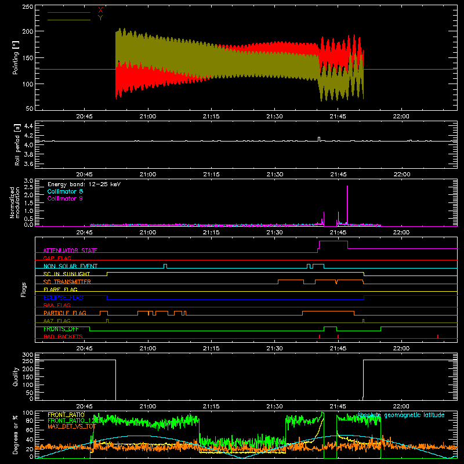Click the Normalized modulation axis title
The height and width of the screenshot is (464, 464).
click(x=14, y=202)
